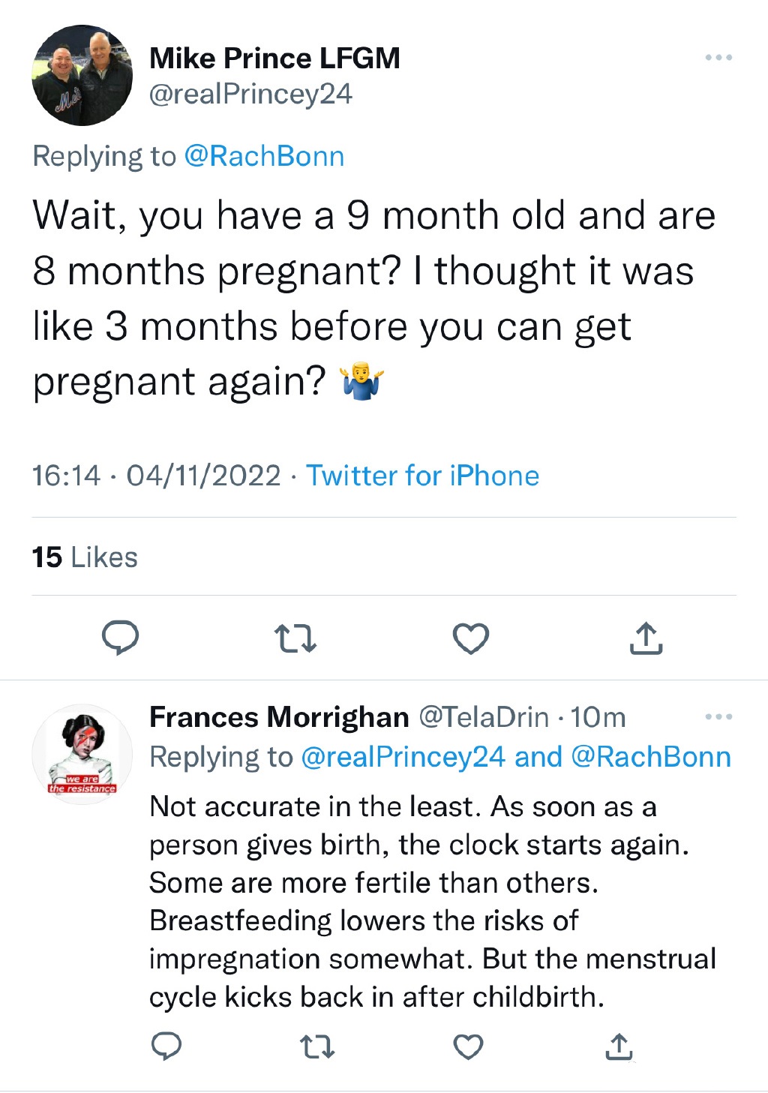This screenshot has height=1093, width=768.
Task: Open @realPrincey24 mention in the reply
Action: tap(403, 757)
